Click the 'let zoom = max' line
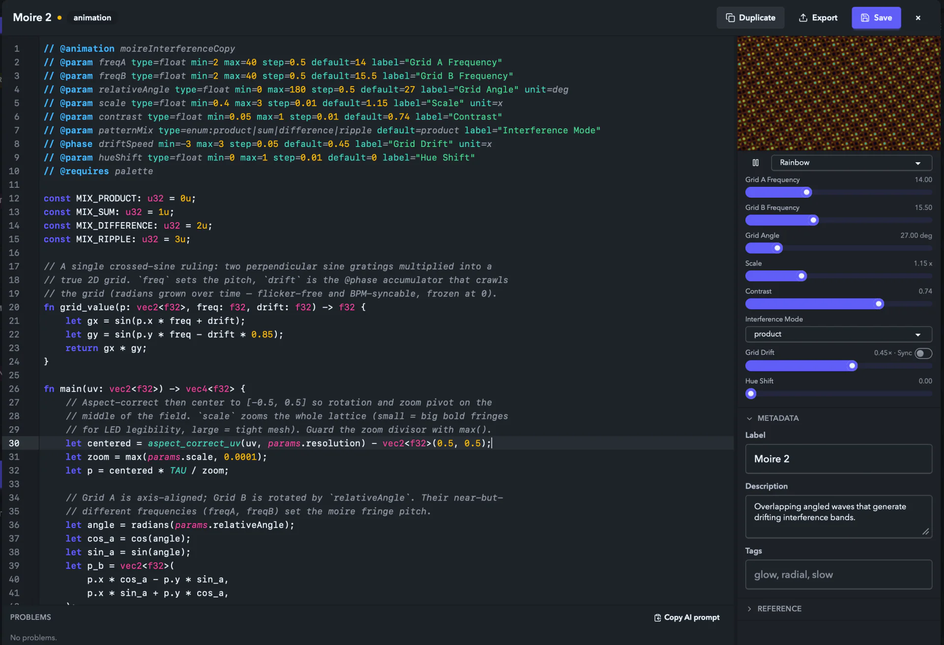This screenshot has height=645, width=944. point(166,457)
